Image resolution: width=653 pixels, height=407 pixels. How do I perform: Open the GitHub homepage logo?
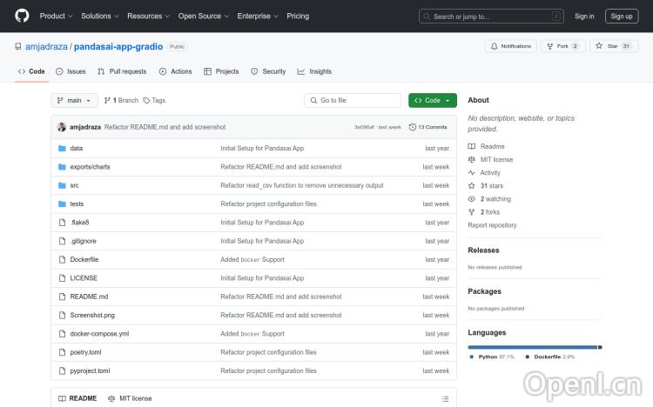tap(22, 16)
